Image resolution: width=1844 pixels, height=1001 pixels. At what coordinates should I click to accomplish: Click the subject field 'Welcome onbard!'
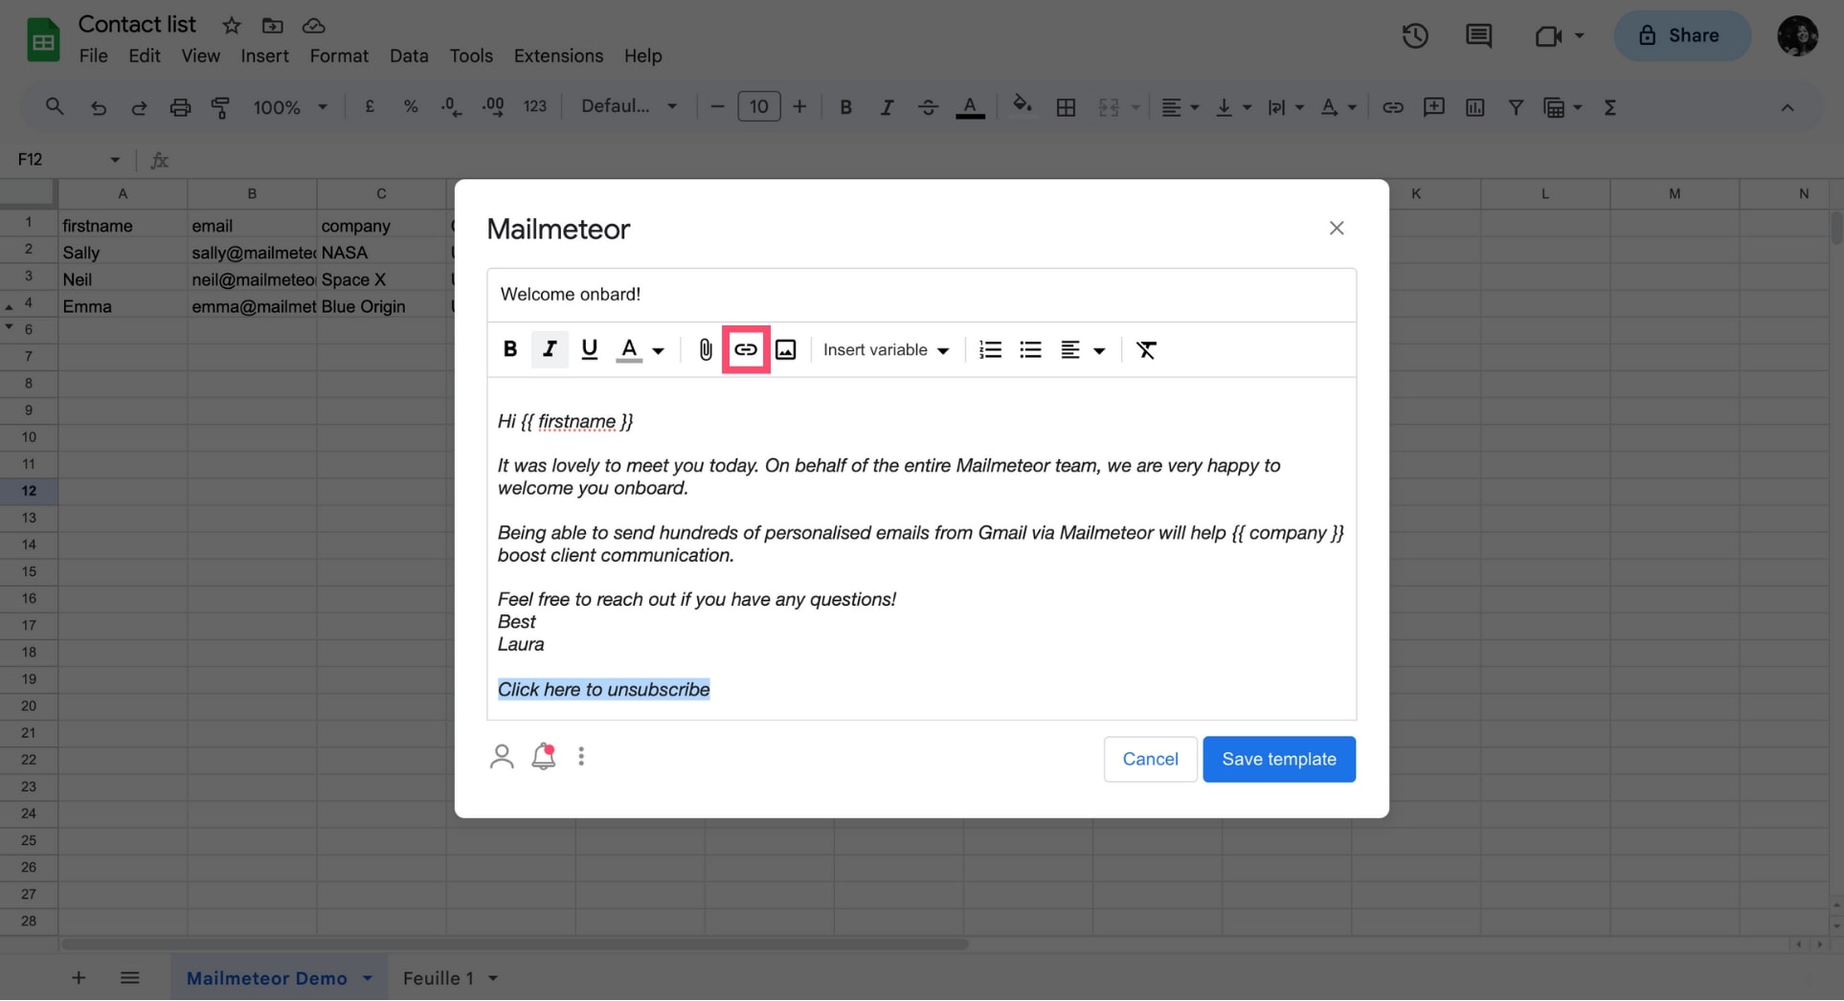(x=921, y=295)
